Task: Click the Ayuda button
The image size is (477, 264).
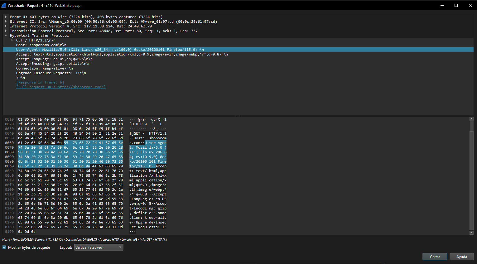Action: [x=461, y=257]
